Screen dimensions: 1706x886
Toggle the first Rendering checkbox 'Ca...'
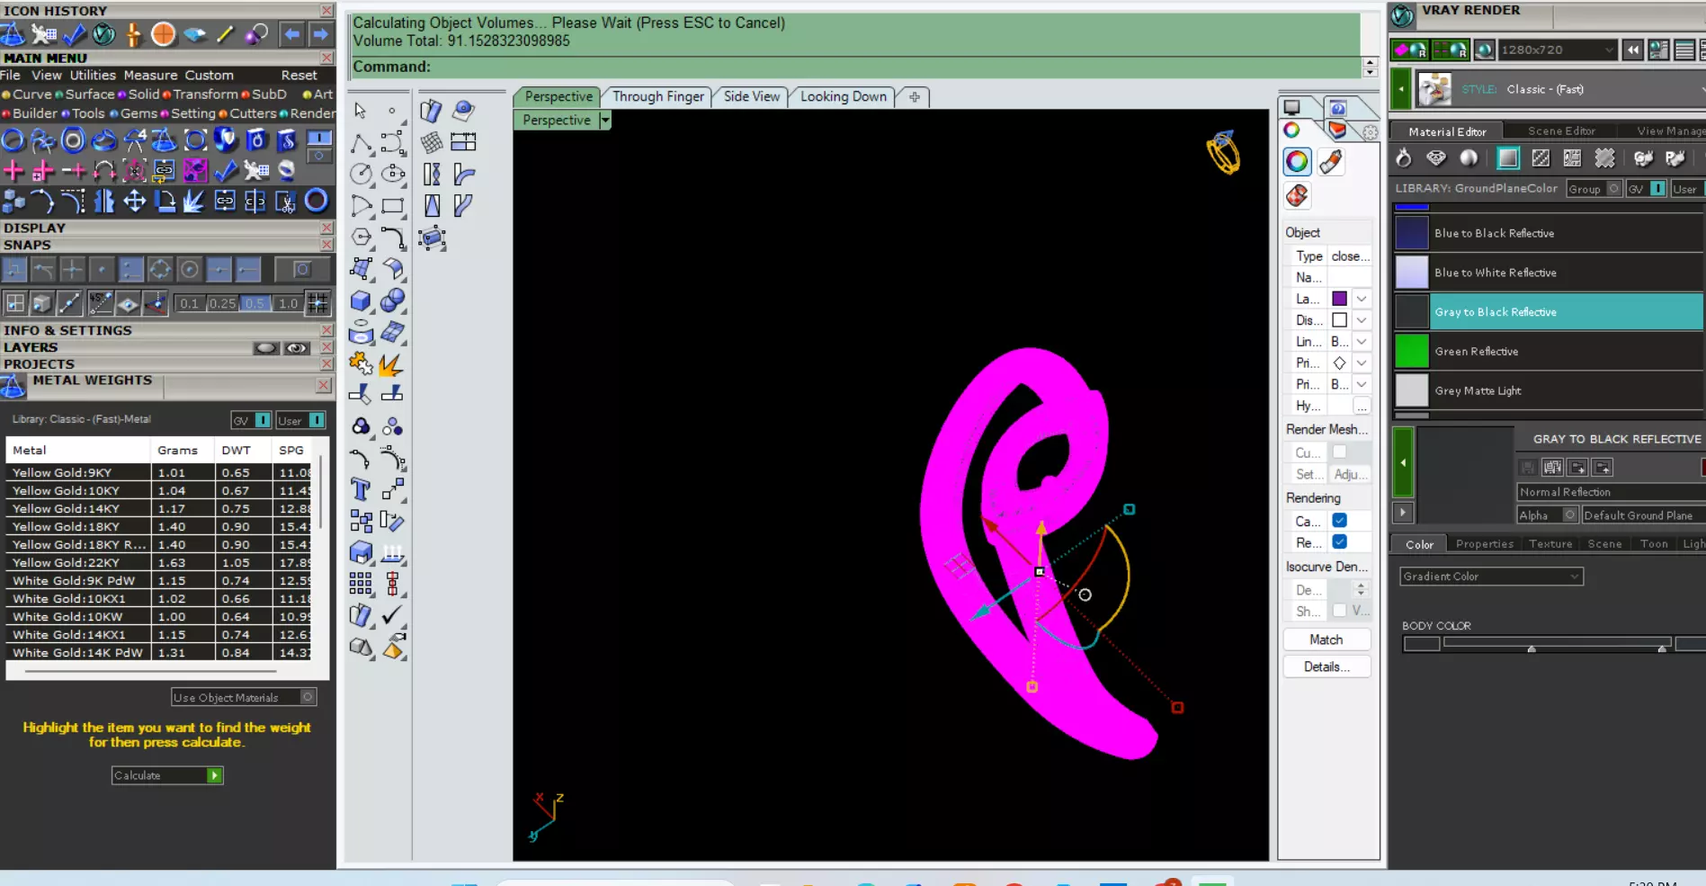point(1339,521)
